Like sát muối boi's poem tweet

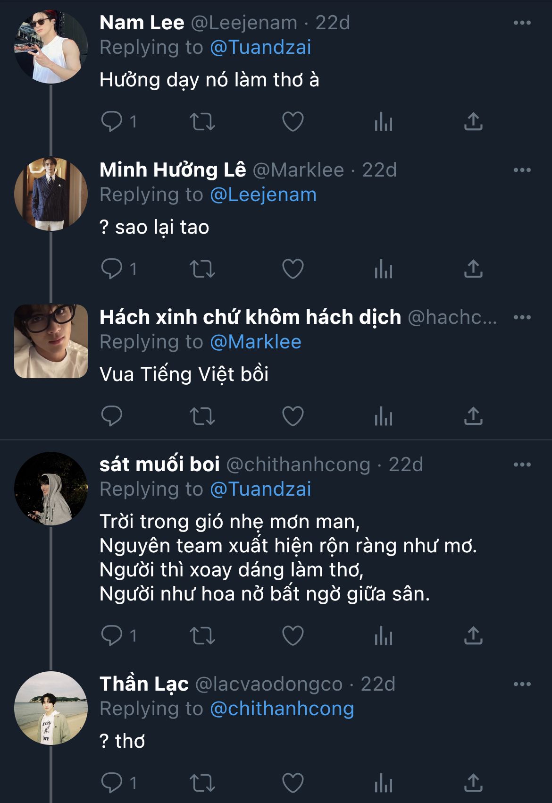293,635
